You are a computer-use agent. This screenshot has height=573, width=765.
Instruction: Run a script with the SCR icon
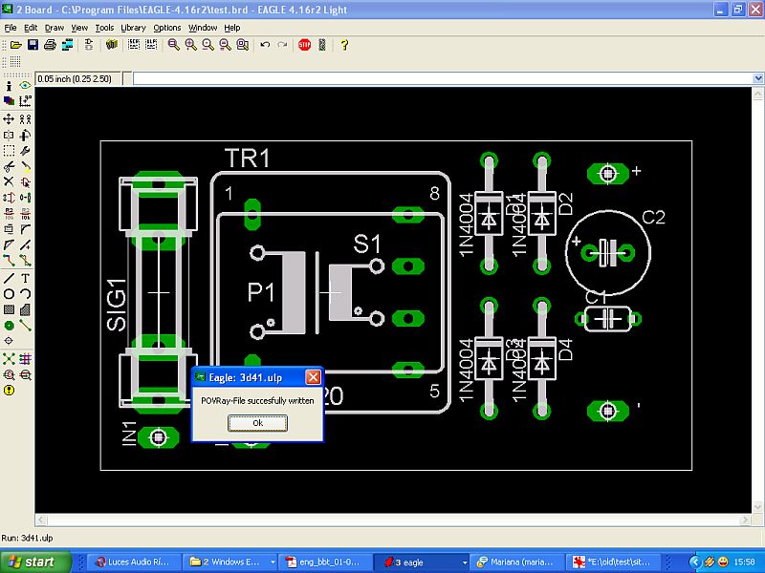pyautogui.click(x=134, y=45)
